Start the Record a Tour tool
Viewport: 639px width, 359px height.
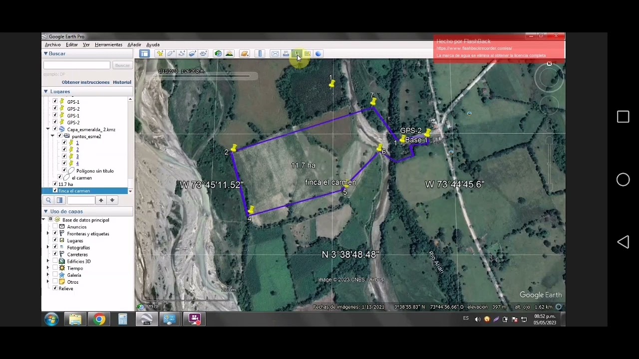tap(204, 54)
